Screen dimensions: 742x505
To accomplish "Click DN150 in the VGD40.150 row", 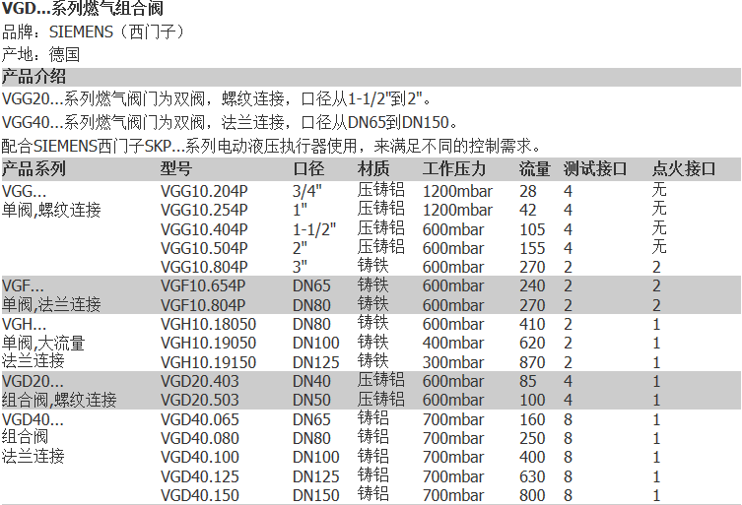I will click(x=315, y=496).
